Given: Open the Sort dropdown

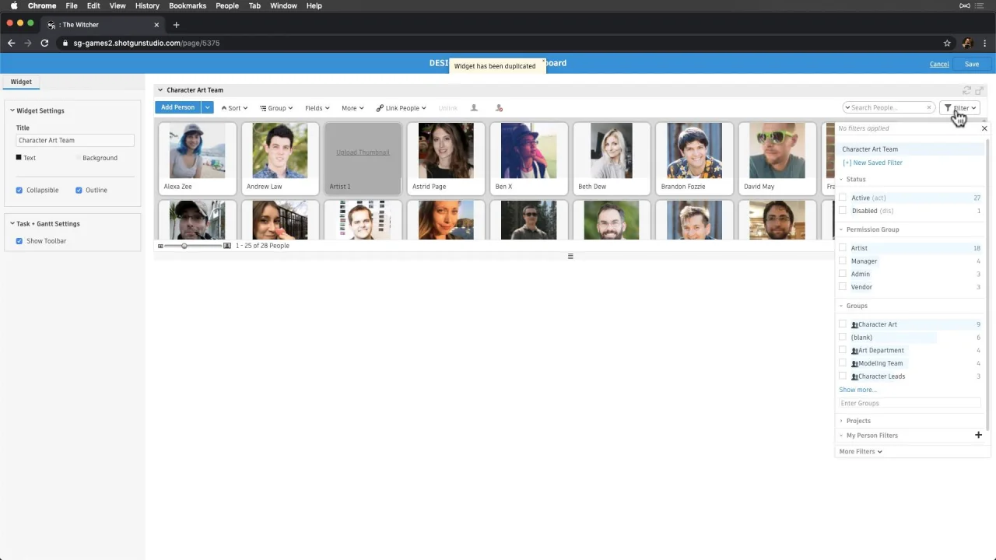Looking at the screenshot, I should tap(234, 108).
